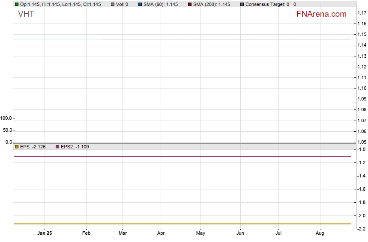The height and width of the screenshot is (242, 368).
Task: Click the VHT ticker label
Action: pyautogui.click(x=26, y=14)
